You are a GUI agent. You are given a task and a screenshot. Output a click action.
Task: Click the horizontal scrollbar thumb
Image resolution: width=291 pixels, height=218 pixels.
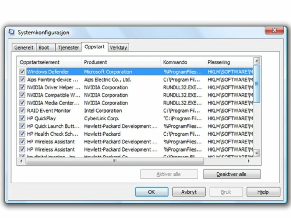[x=115, y=161]
